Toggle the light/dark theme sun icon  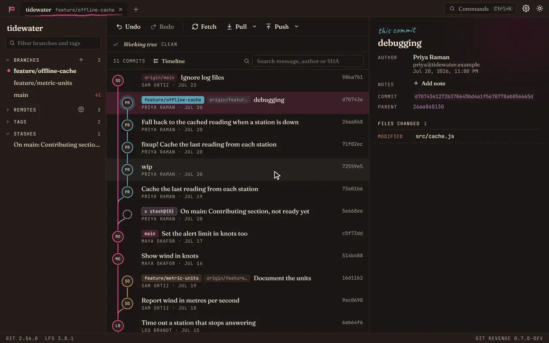pos(540,9)
